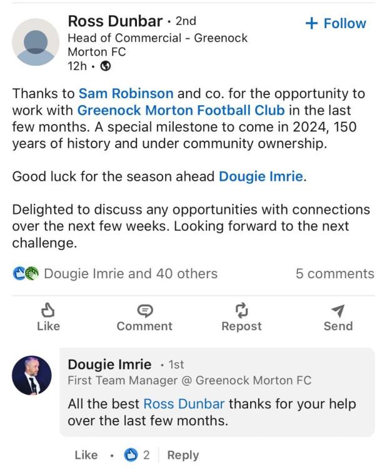This screenshot has width=387, height=469.
Task: Click the comment's like reaction icon
Action: pos(131,455)
